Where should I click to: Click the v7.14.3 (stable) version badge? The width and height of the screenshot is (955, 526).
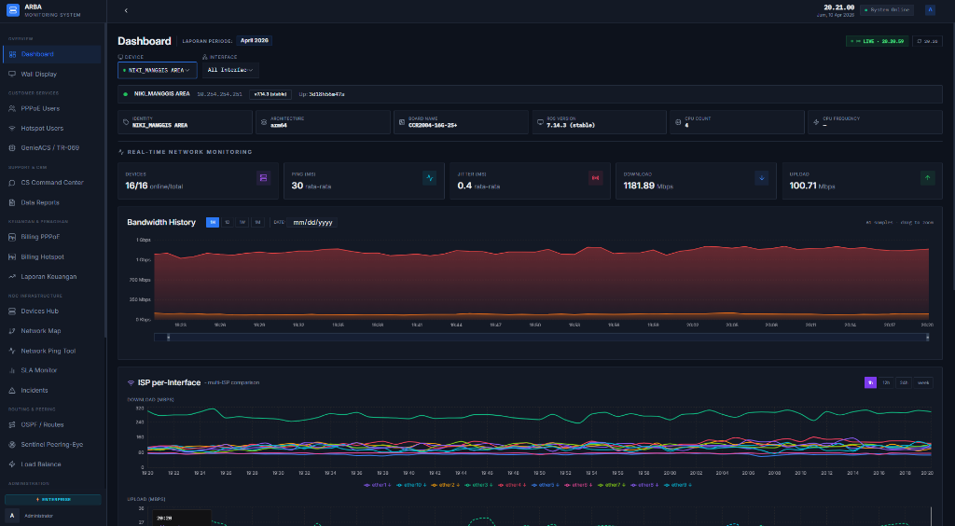pyautogui.click(x=270, y=94)
